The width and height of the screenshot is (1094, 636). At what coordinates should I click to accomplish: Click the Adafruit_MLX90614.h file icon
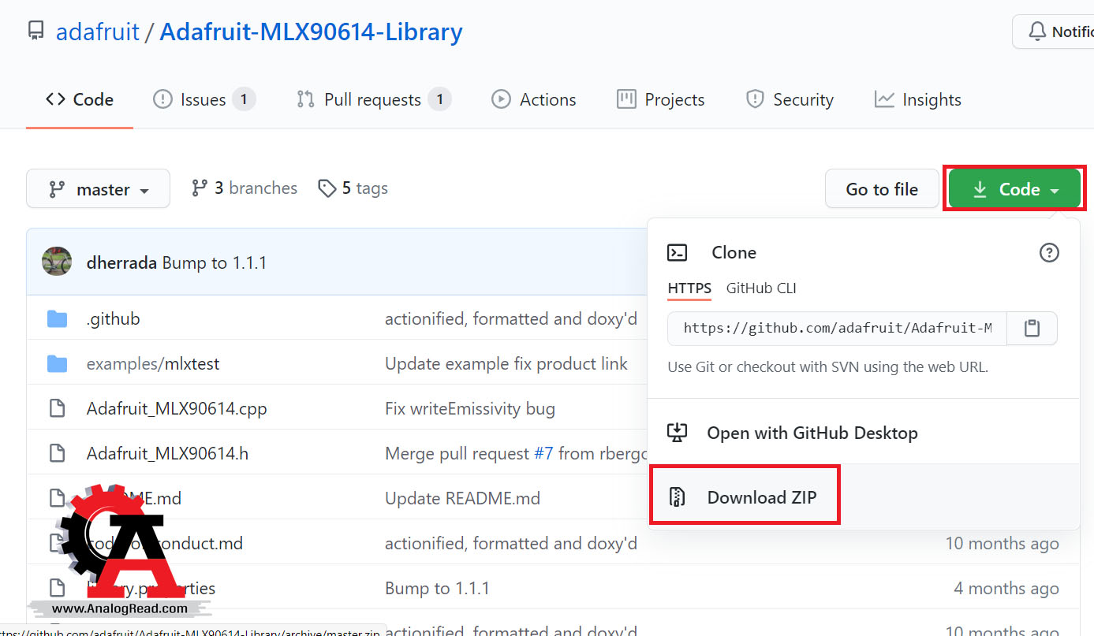(57, 454)
